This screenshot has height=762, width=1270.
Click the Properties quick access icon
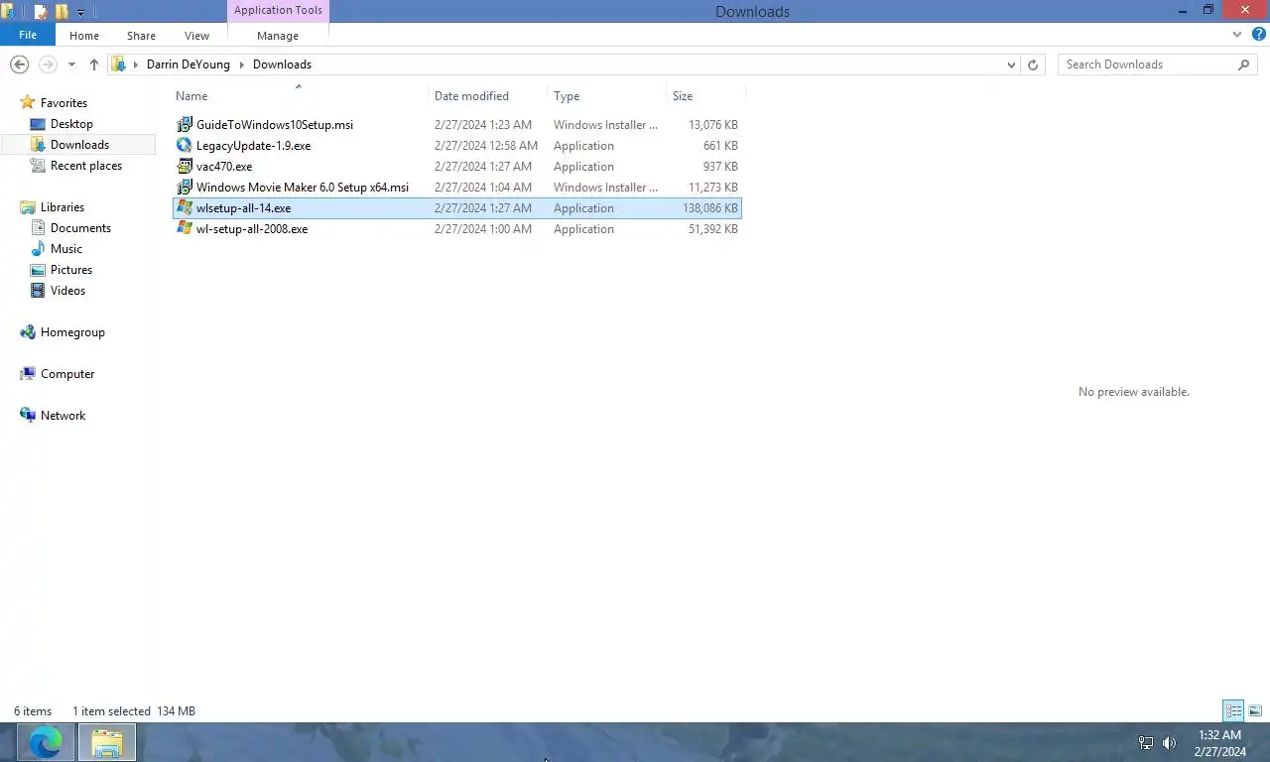tap(41, 12)
